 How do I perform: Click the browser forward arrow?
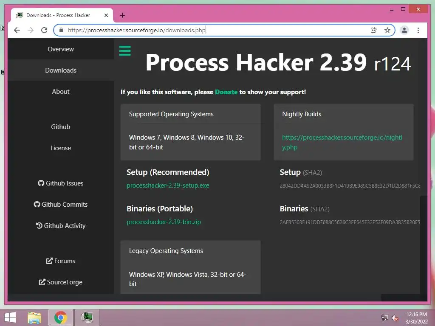point(31,30)
